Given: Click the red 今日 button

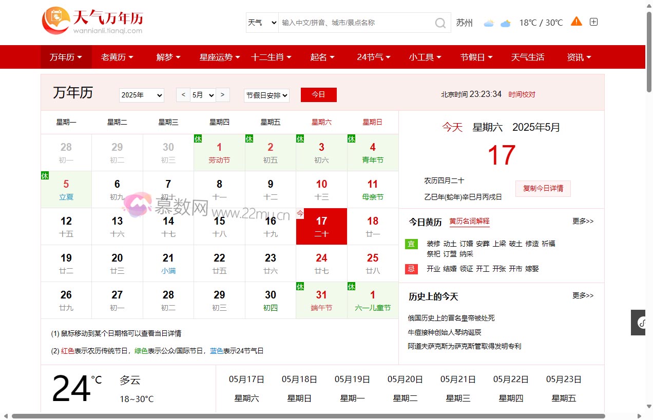Looking at the screenshot, I should click(318, 95).
